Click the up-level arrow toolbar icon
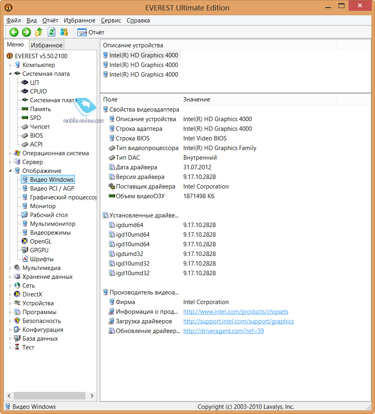This screenshot has height=414, width=375. point(39,32)
